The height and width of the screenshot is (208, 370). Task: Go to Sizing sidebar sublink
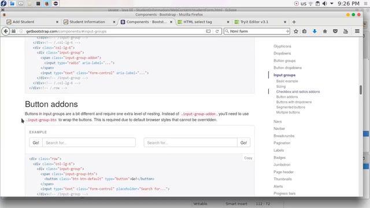pos(281,87)
